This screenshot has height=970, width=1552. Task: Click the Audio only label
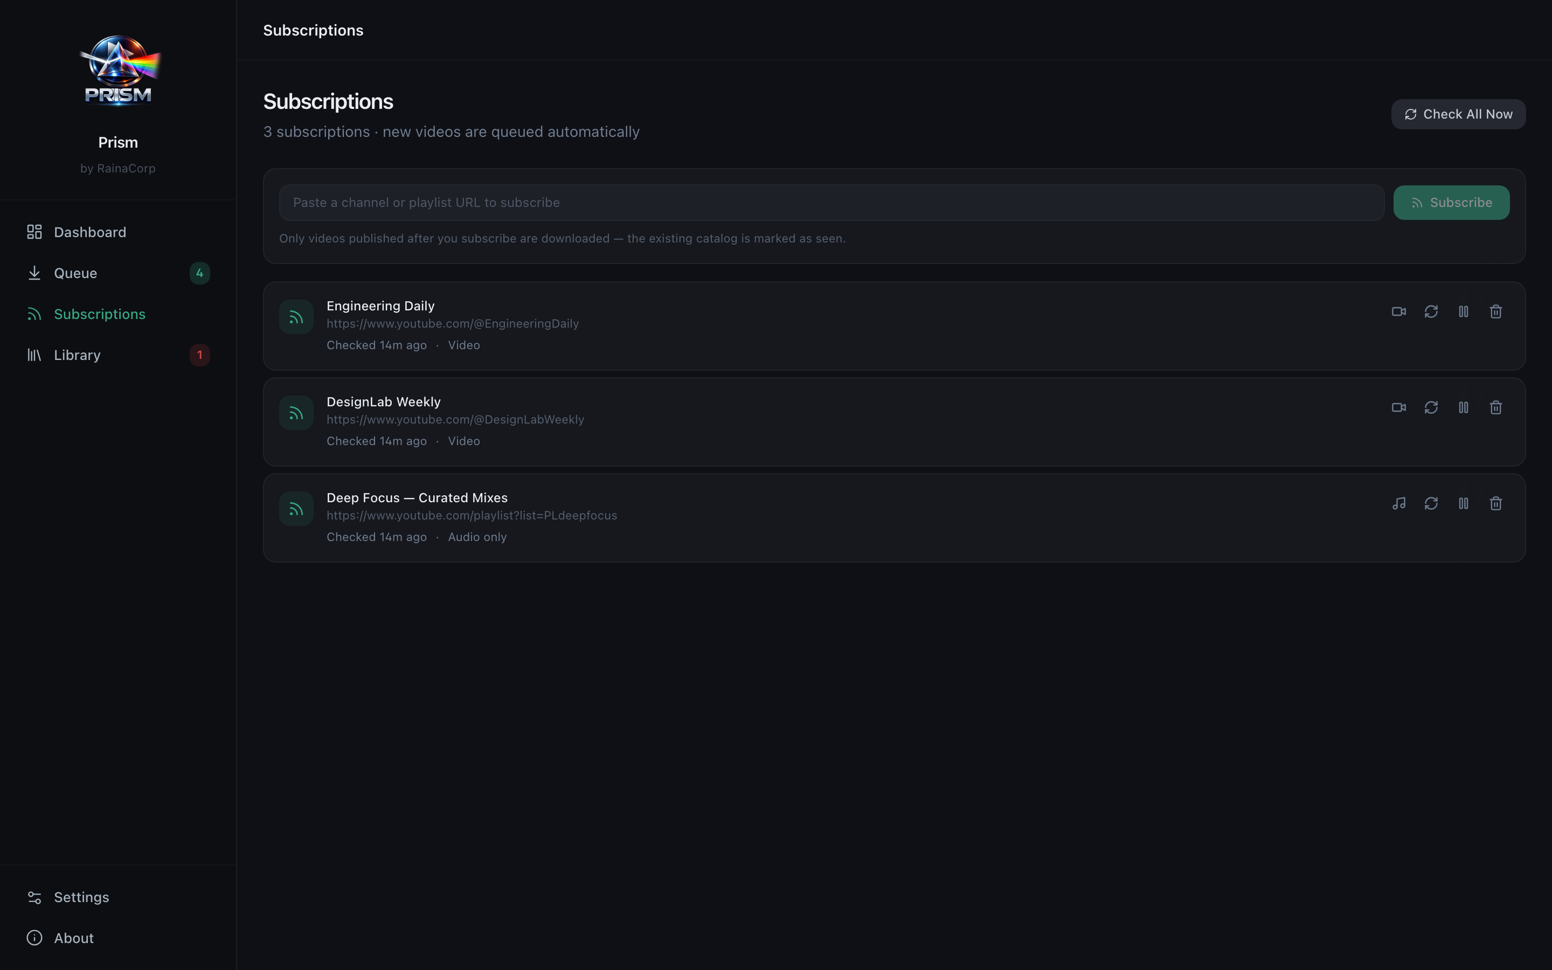[x=477, y=537]
